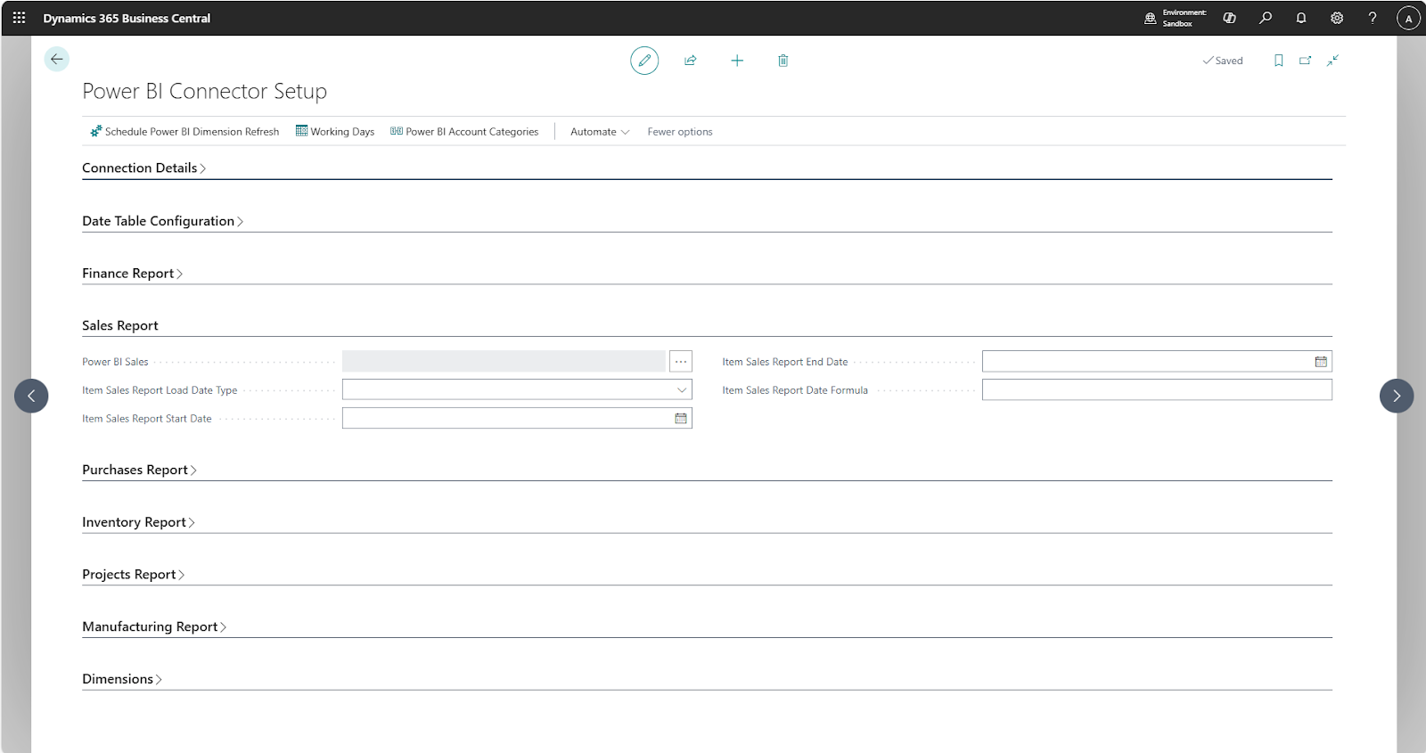This screenshot has width=1426, height=753.
Task: Open Item Sales Report Start Date calendar
Action: point(681,418)
